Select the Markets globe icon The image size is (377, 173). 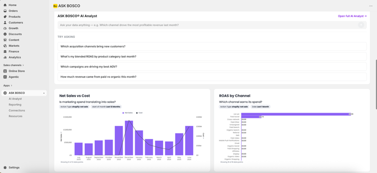(5, 46)
